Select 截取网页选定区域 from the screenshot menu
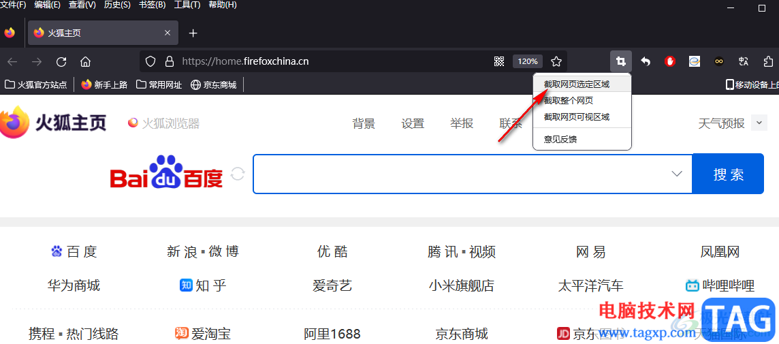The width and height of the screenshot is (779, 344). point(582,84)
